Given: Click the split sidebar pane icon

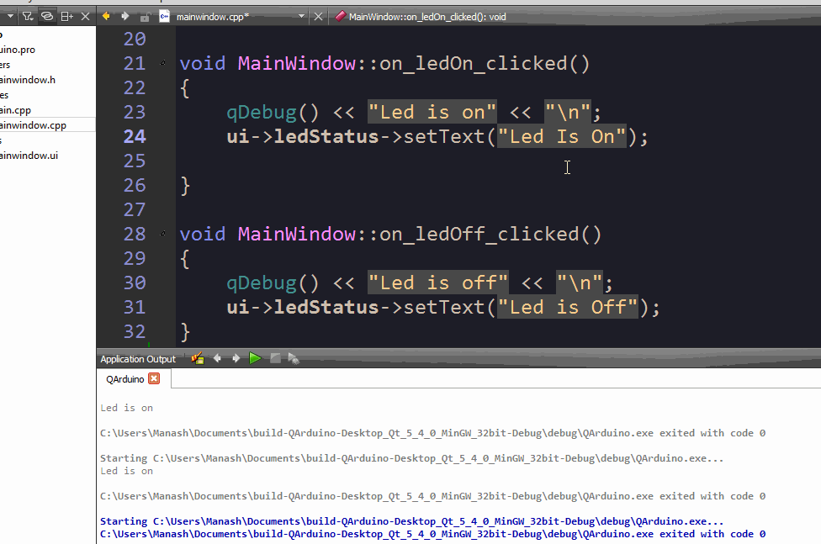Looking at the screenshot, I should point(67,15).
